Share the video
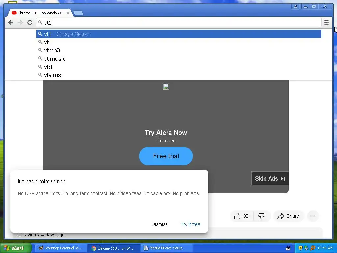 click(288, 216)
